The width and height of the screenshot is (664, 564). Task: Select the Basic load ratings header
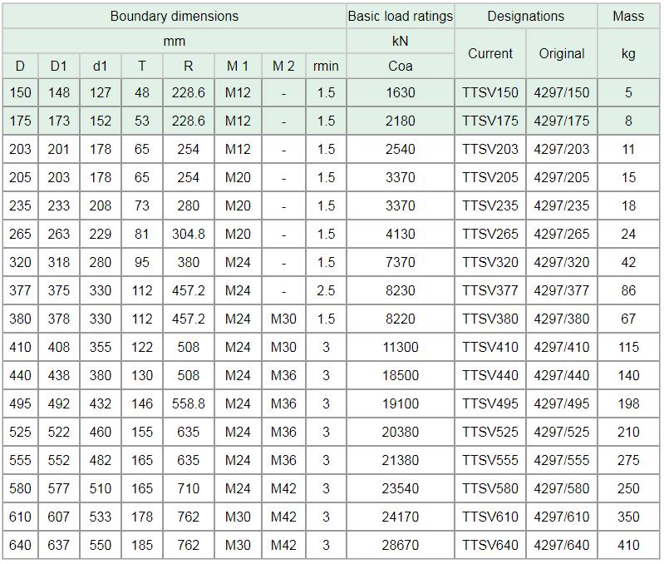click(x=401, y=16)
